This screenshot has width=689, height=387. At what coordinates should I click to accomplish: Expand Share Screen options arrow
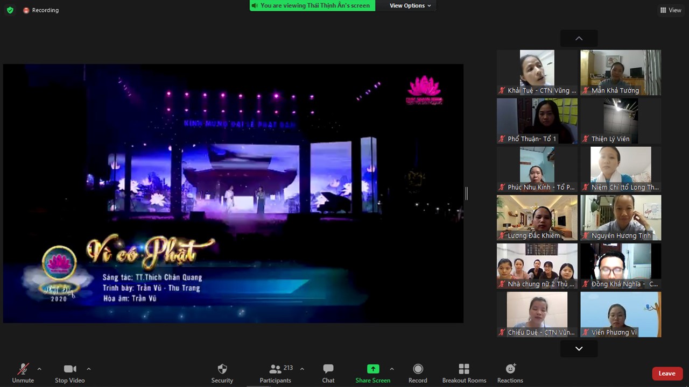coord(391,369)
